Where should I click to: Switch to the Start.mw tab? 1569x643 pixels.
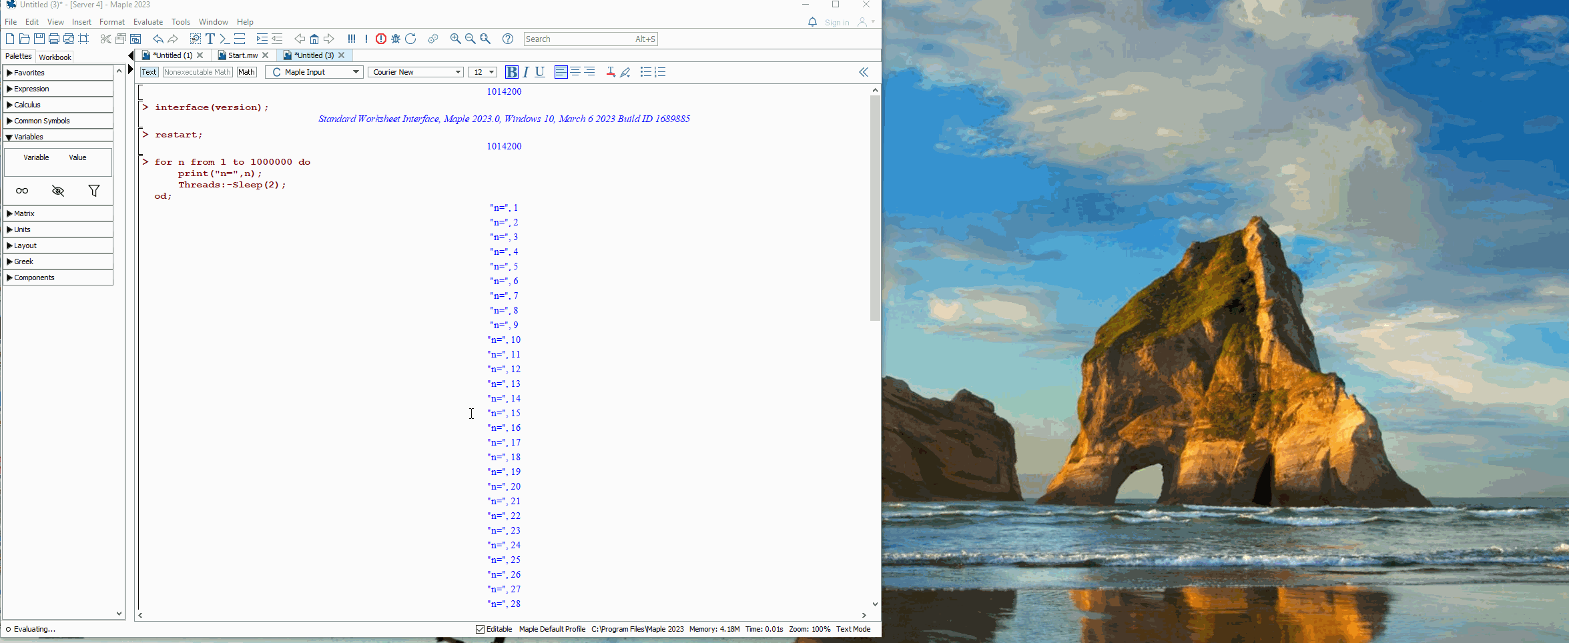point(243,55)
